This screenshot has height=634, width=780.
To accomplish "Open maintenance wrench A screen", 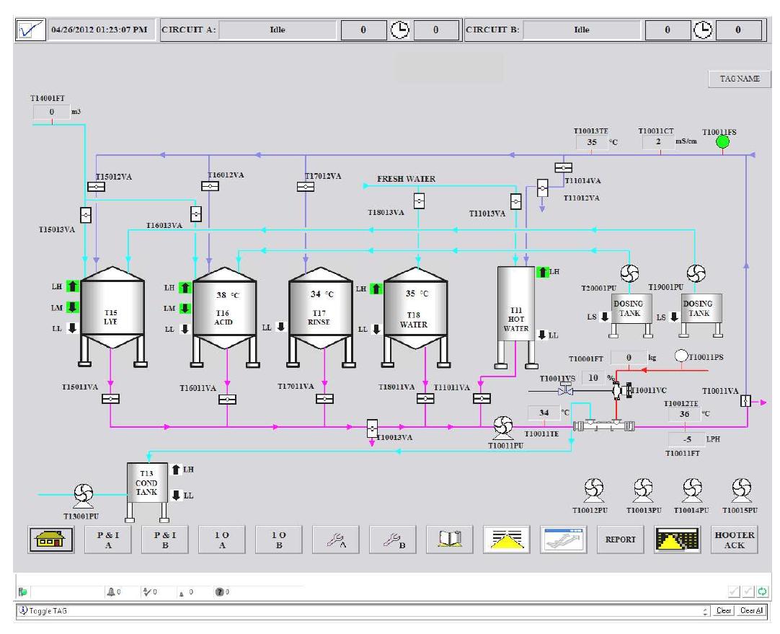I will coord(336,540).
